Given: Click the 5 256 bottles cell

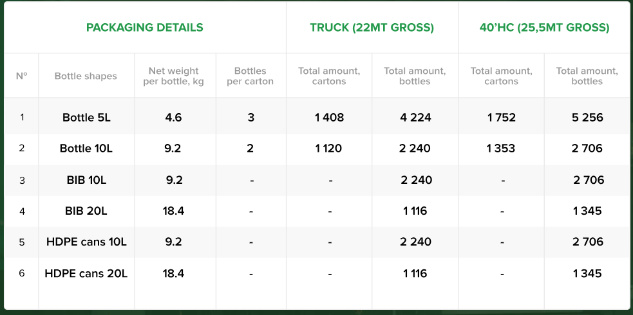Looking at the screenshot, I should [587, 118].
